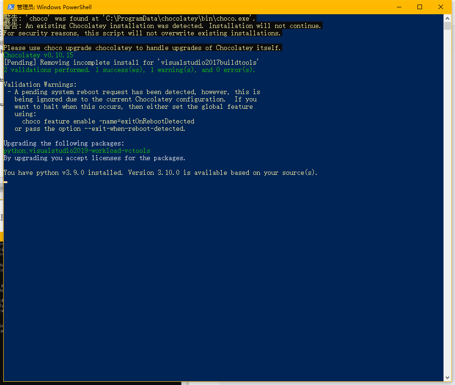455x385 pixels.
Task: Select the text Chocolatey v0.10.15
Action: click(38, 55)
